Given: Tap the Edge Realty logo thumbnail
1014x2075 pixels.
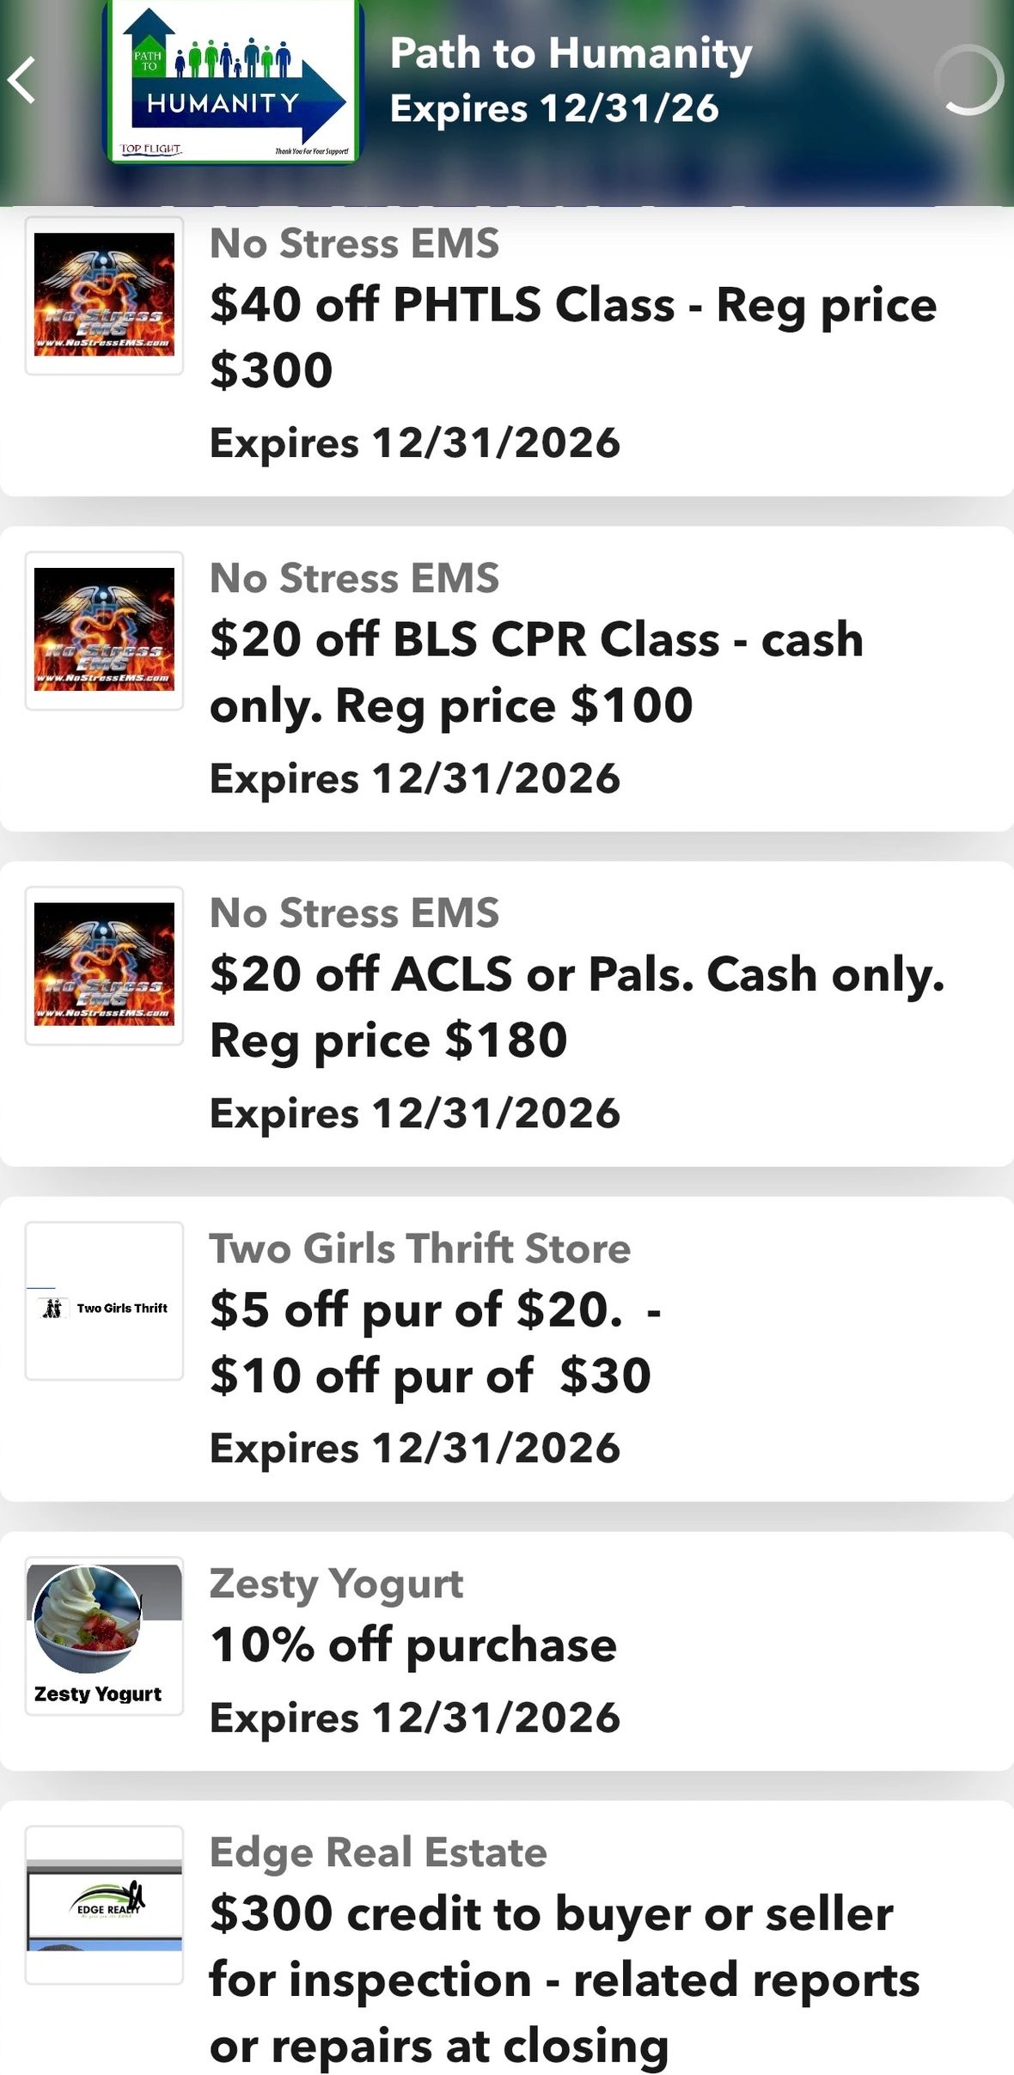Looking at the screenshot, I should [104, 1905].
